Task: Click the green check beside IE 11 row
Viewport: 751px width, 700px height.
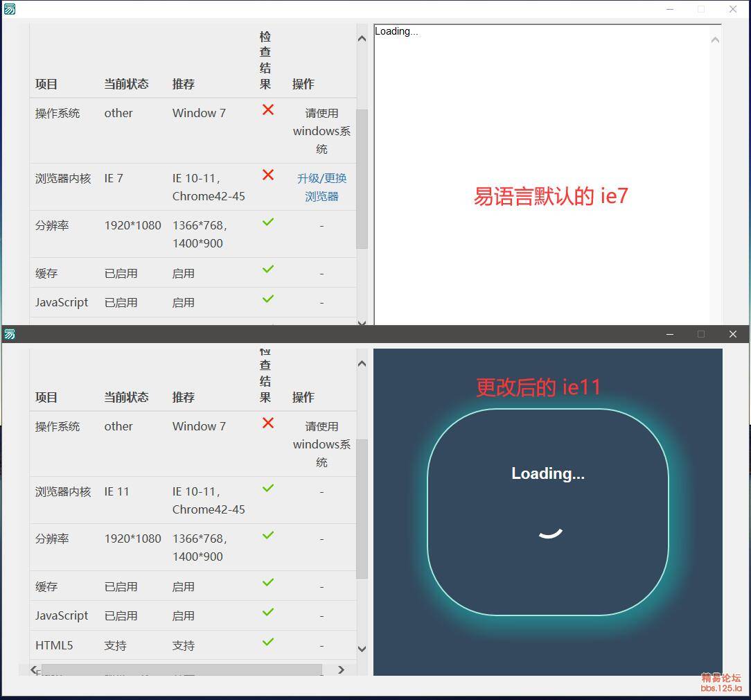Action: click(x=268, y=488)
